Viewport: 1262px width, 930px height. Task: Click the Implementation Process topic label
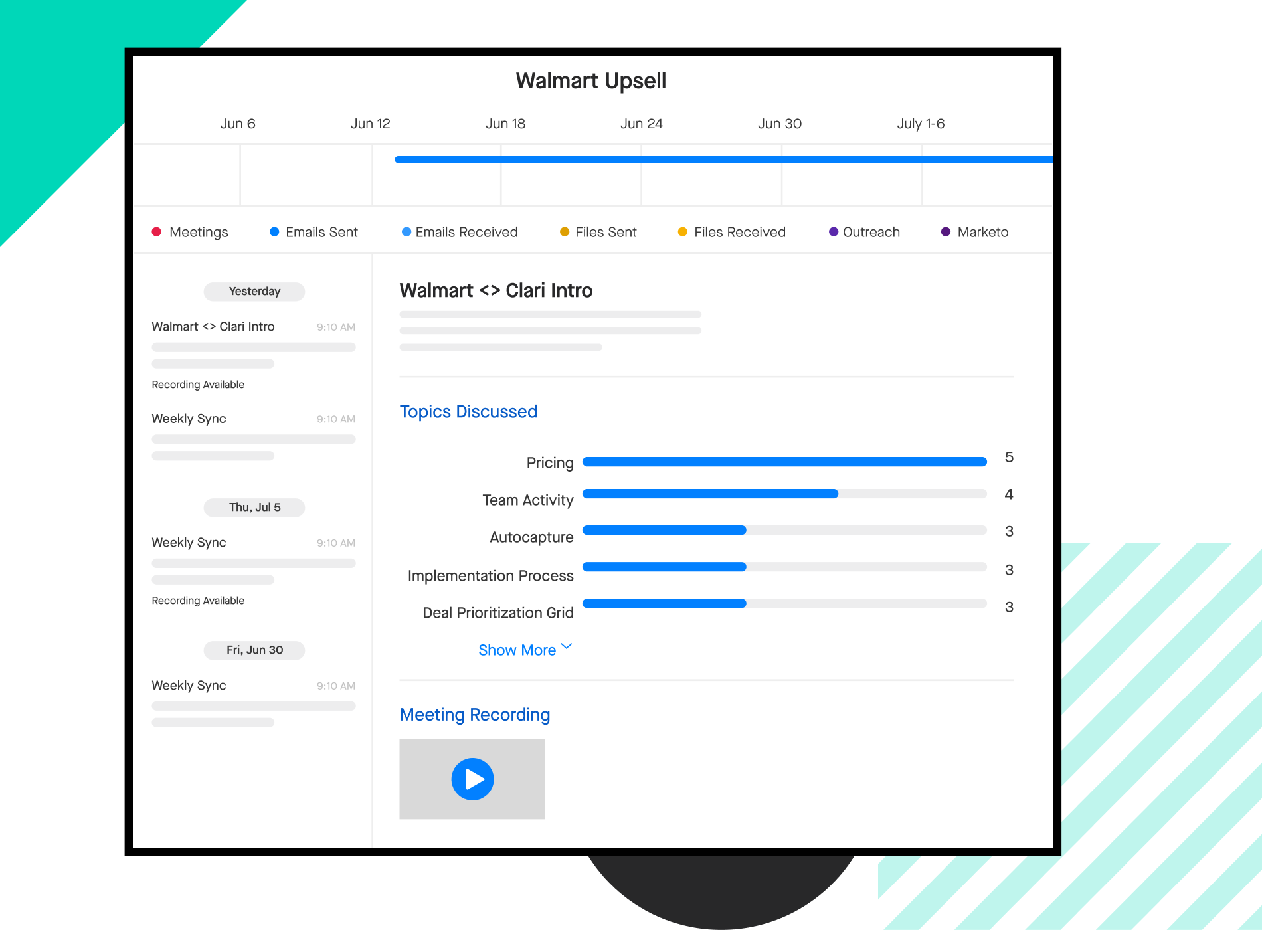(x=491, y=576)
